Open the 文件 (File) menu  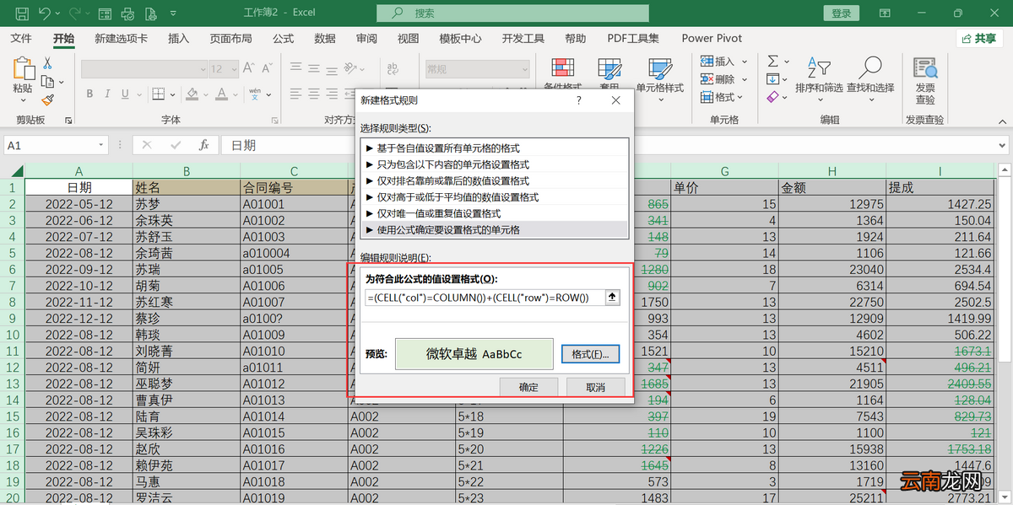tap(21, 38)
